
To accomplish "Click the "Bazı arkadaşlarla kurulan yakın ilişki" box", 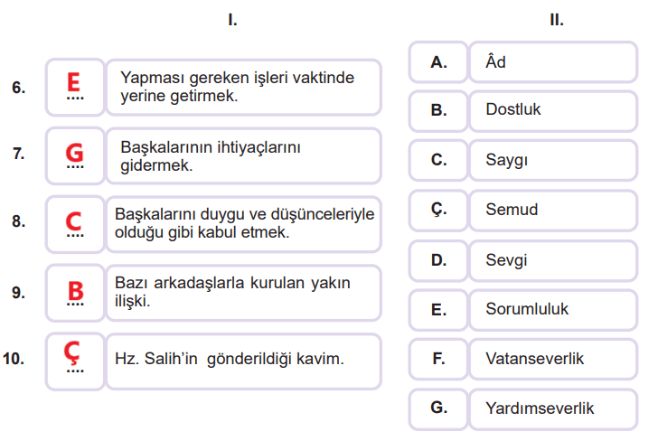I will [243, 292].
